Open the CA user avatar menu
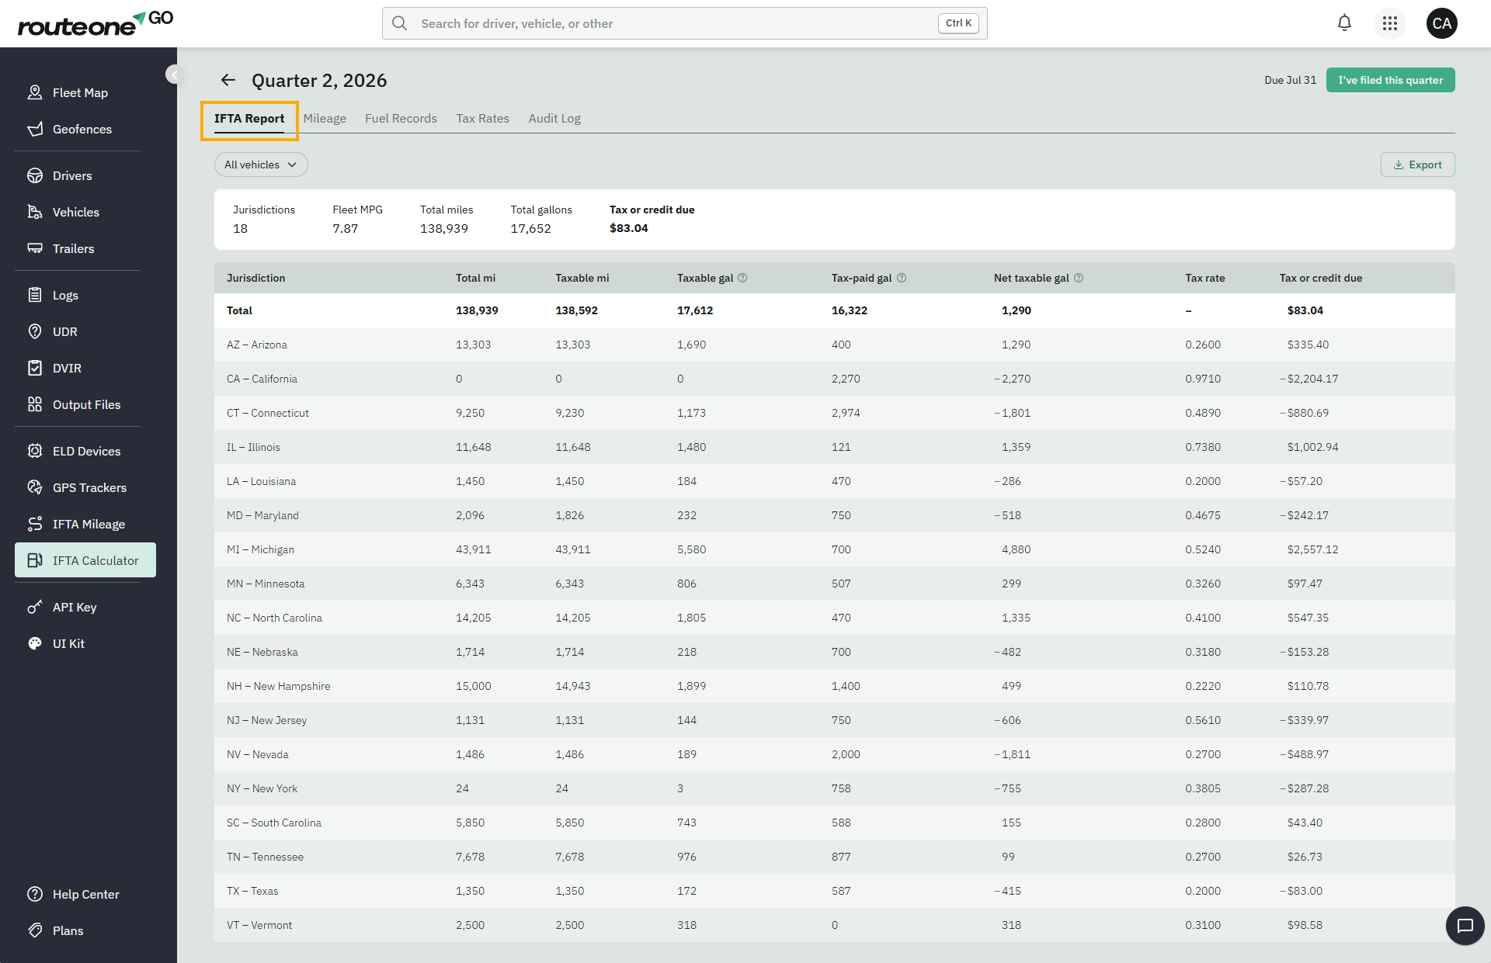1491x963 pixels. [1441, 23]
